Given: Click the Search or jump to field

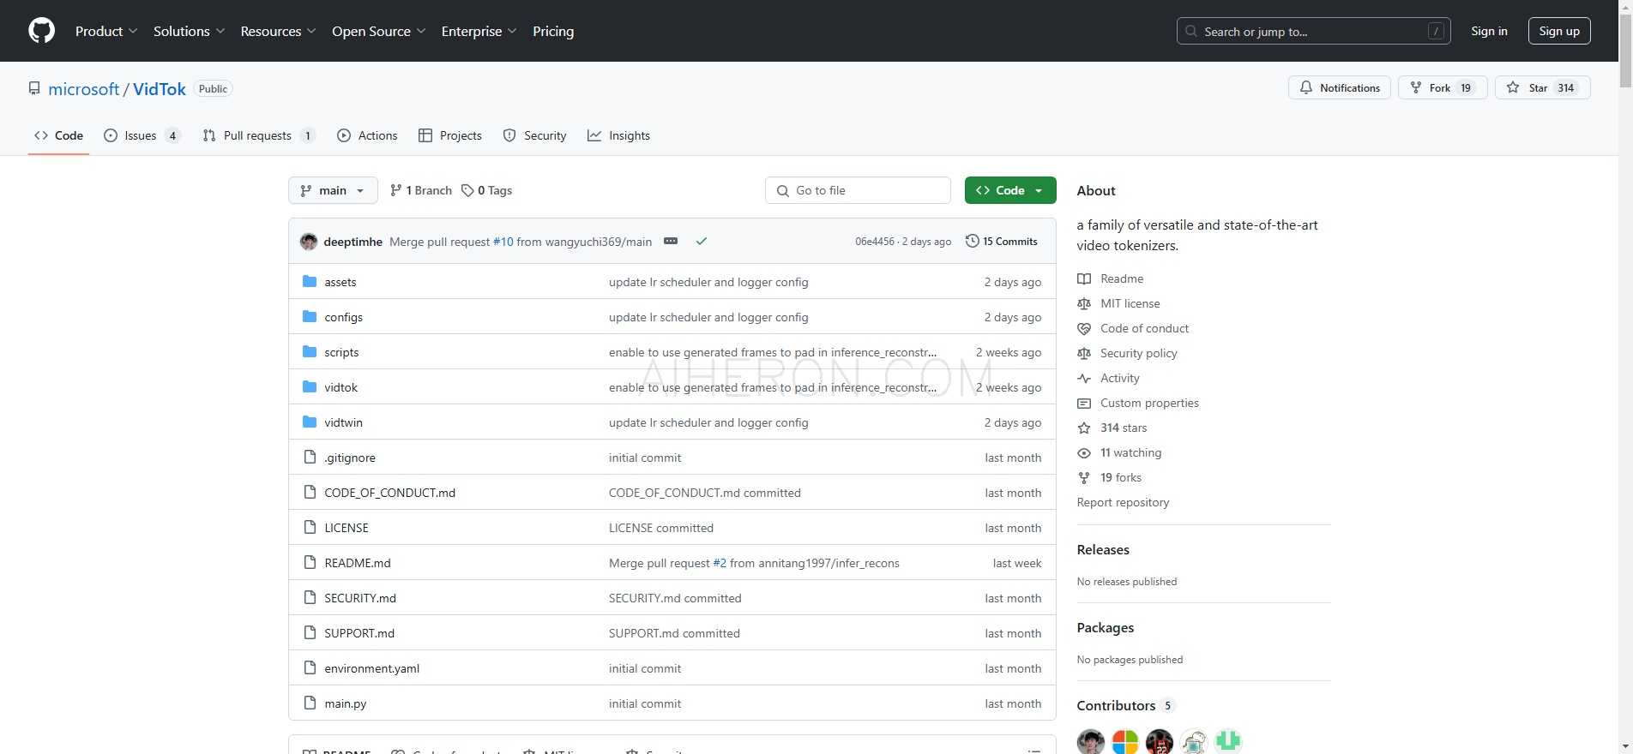Looking at the screenshot, I should pos(1313,31).
